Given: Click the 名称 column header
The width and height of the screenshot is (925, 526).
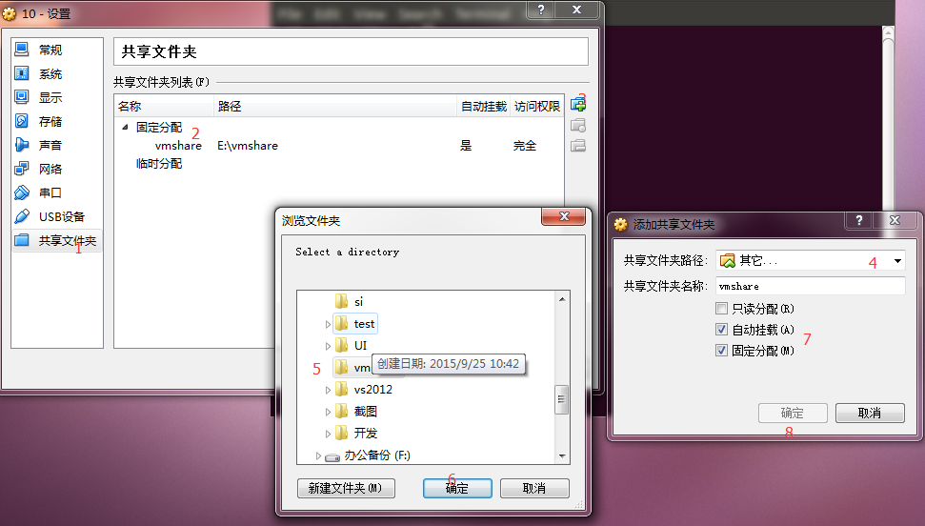Looking at the screenshot, I should pyautogui.click(x=164, y=107).
